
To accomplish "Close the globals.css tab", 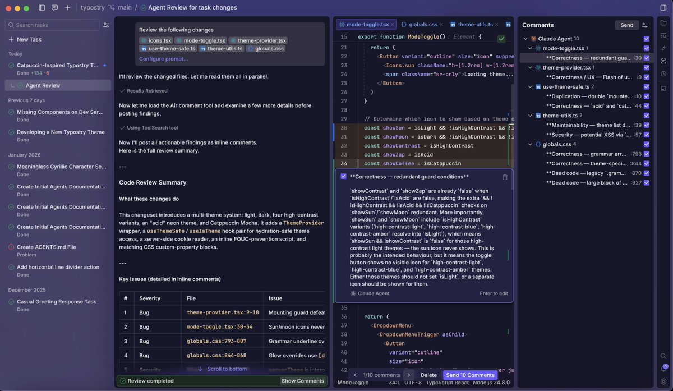I will [x=442, y=25].
